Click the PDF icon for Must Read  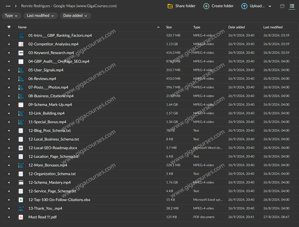point(21,217)
